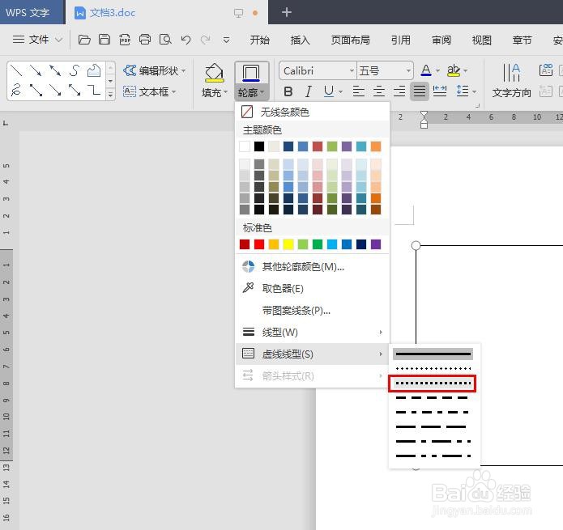Click the font color A icon
Screen dimensions: 563x530
click(x=426, y=70)
